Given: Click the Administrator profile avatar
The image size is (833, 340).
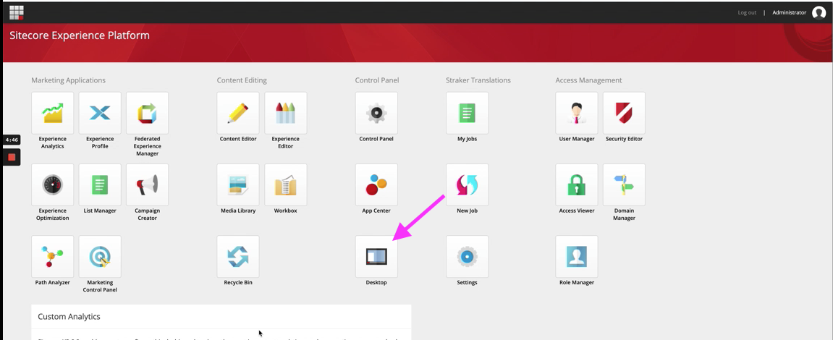Looking at the screenshot, I should [819, 13].
